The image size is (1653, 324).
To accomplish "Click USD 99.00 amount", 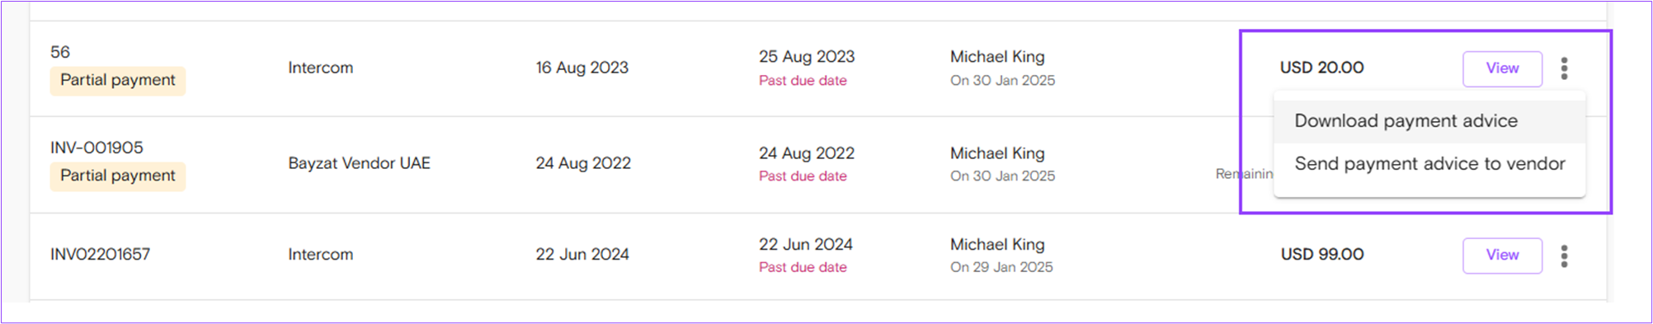I will coord(1322,255).
